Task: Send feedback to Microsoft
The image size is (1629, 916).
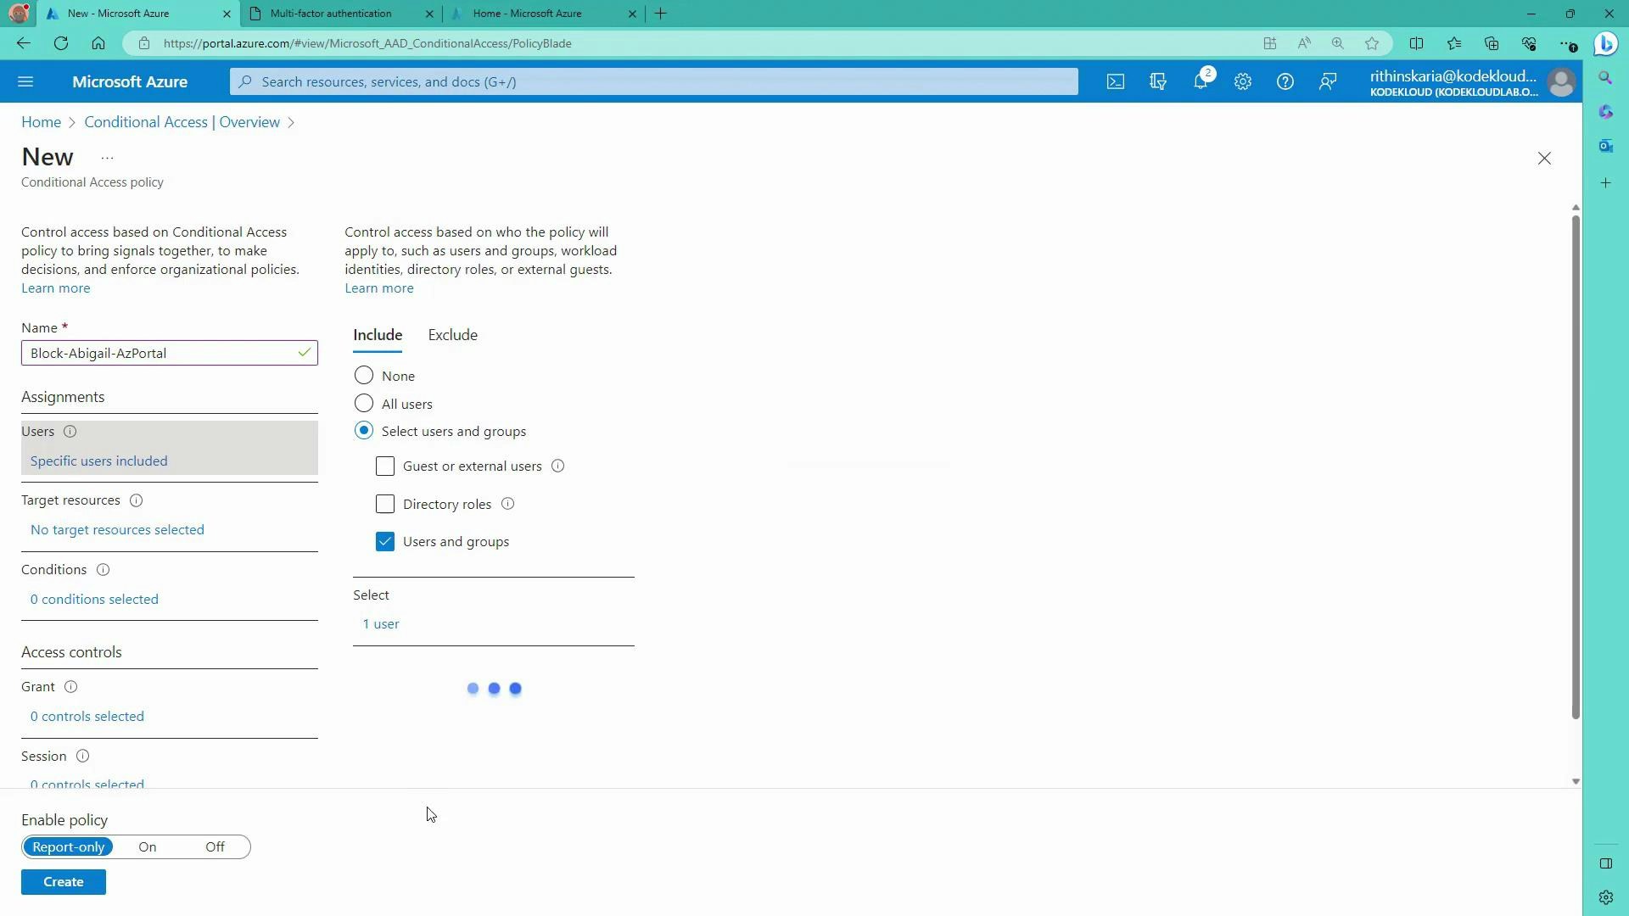Action: [1327, 81]
